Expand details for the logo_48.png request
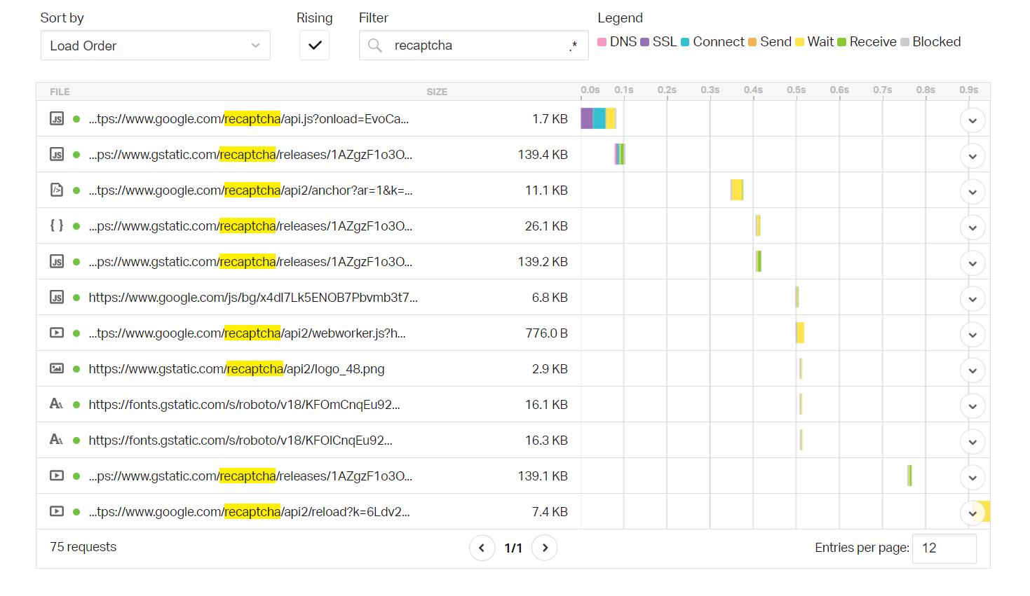The width and height of the screenshot is (1030, 596). tap(973, 370)
